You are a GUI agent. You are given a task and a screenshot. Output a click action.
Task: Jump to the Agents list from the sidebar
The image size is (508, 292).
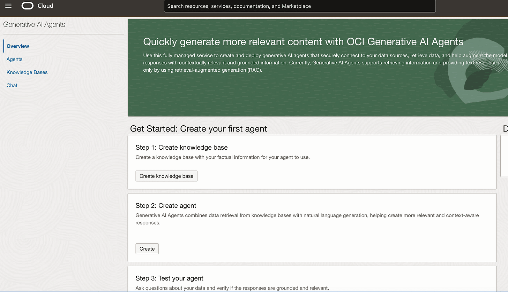14,59
